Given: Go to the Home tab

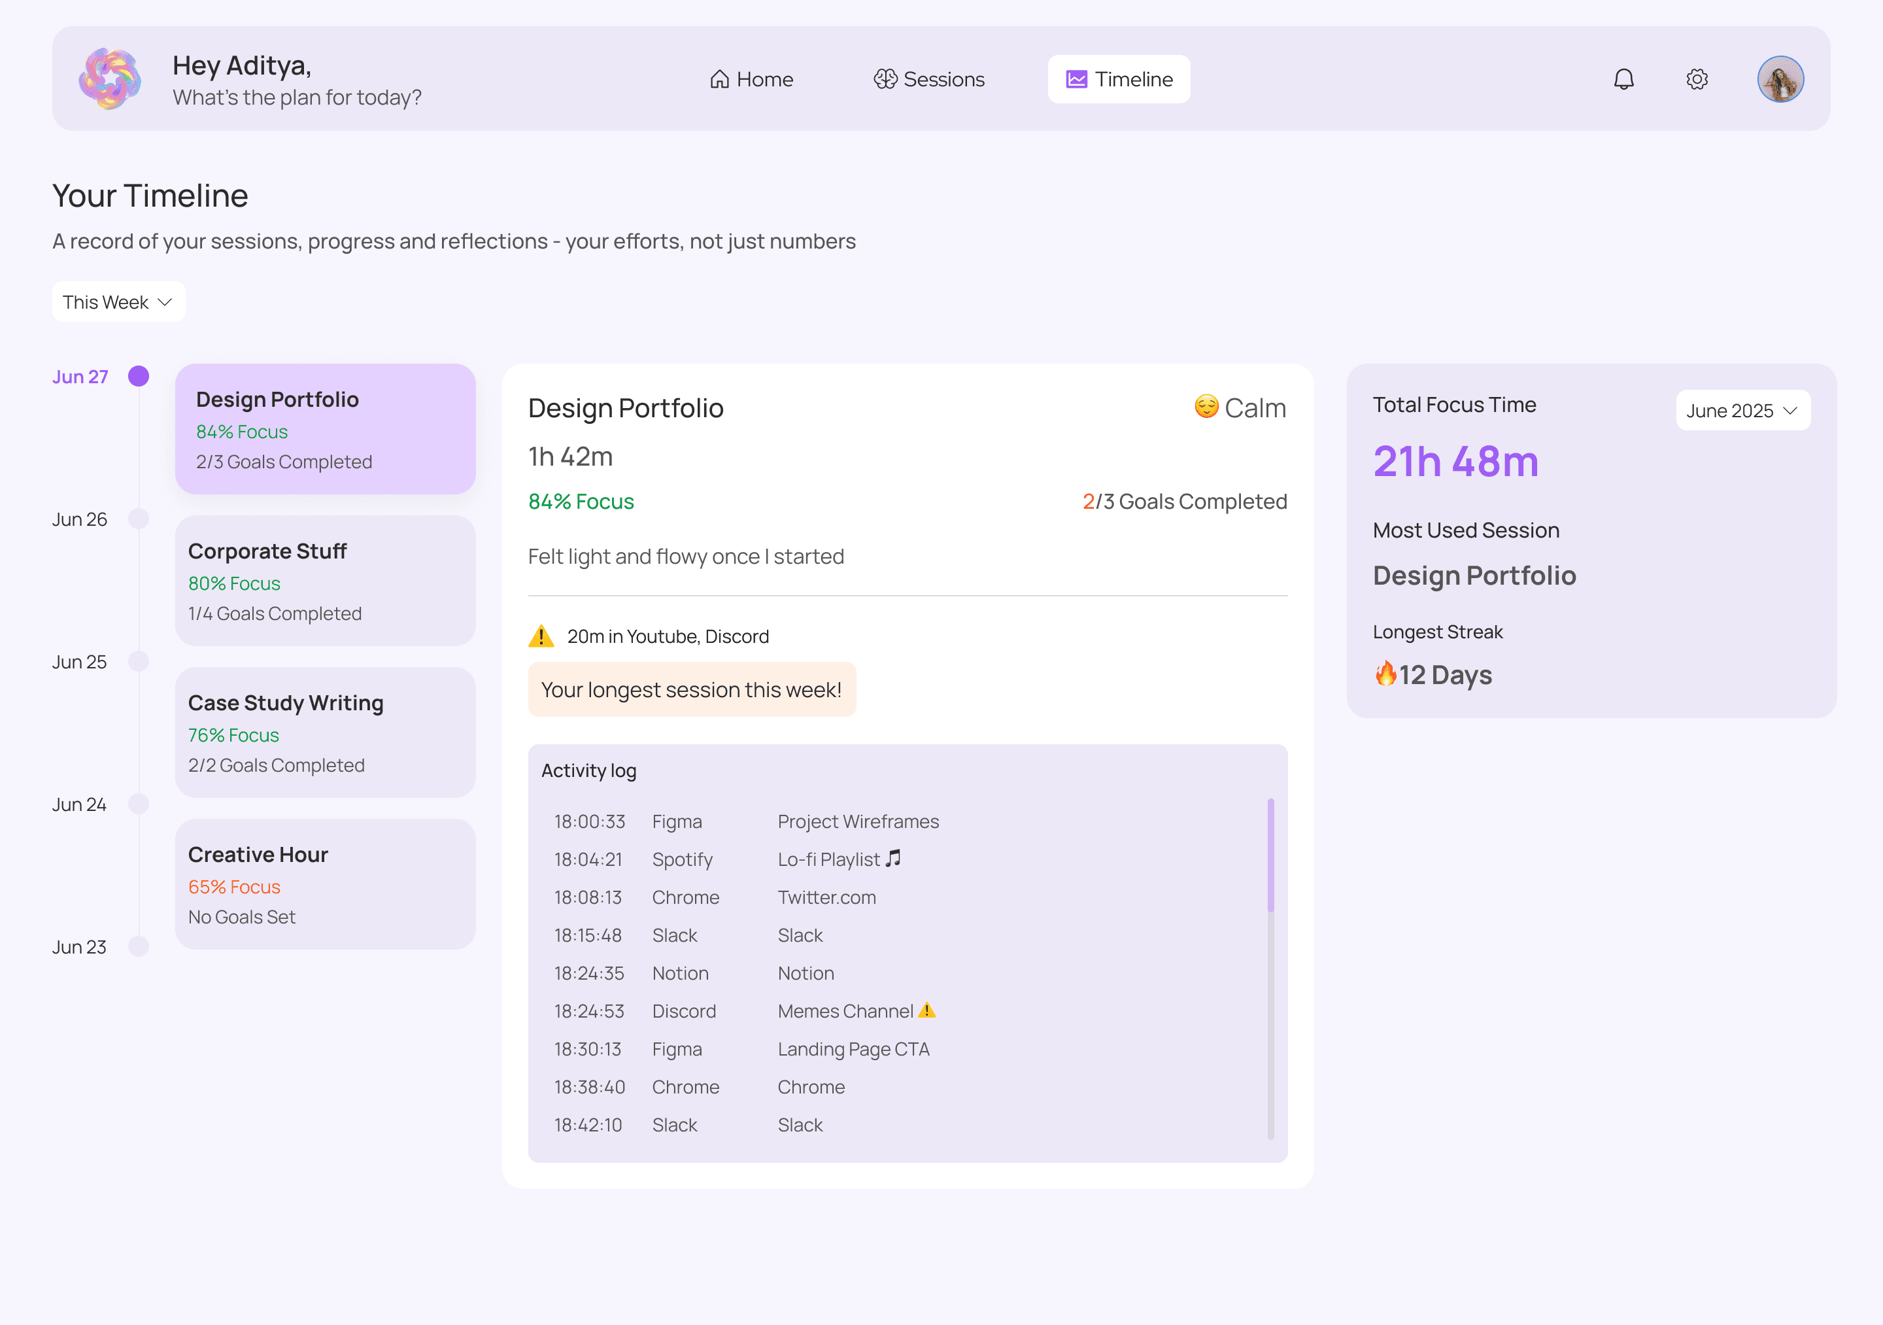Looking at the screenshot, I should point(751,80).
